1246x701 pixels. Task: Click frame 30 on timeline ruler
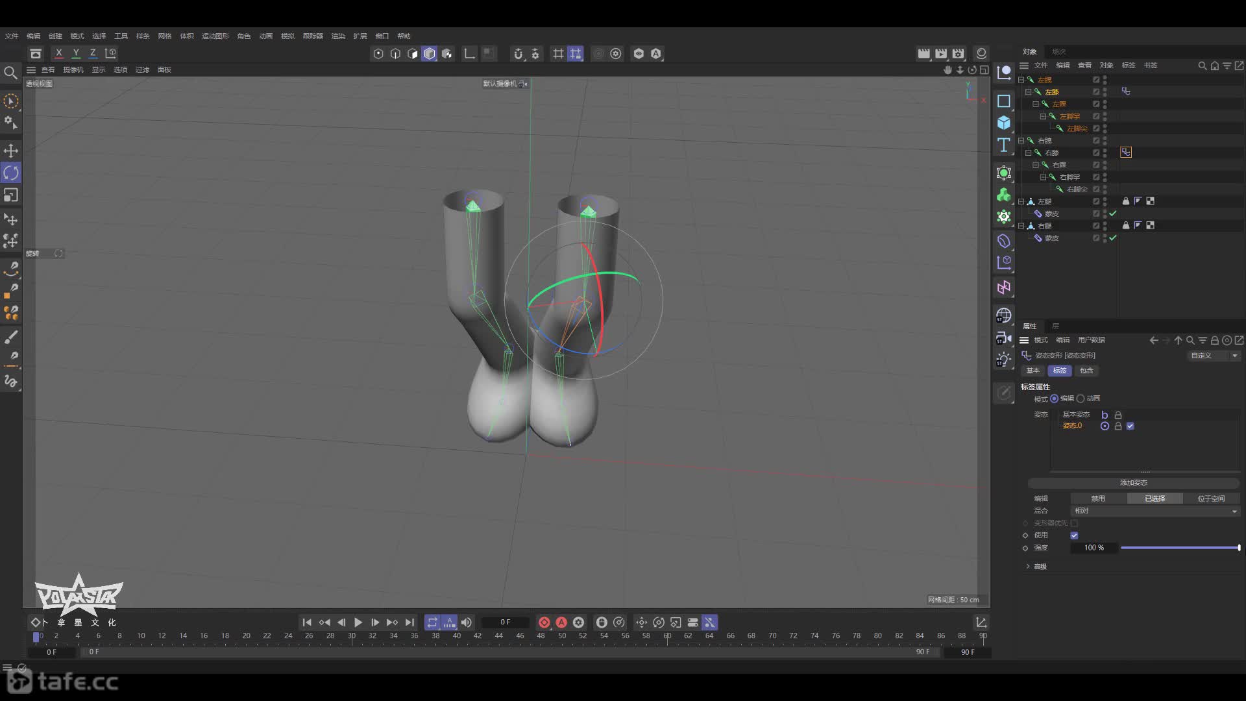pos(351,636)
